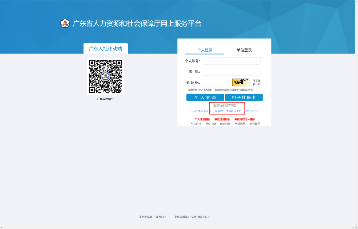Switch to the 单位登录 tab
The height and width of the screenshot is (229, 358).
pos(244,50)
